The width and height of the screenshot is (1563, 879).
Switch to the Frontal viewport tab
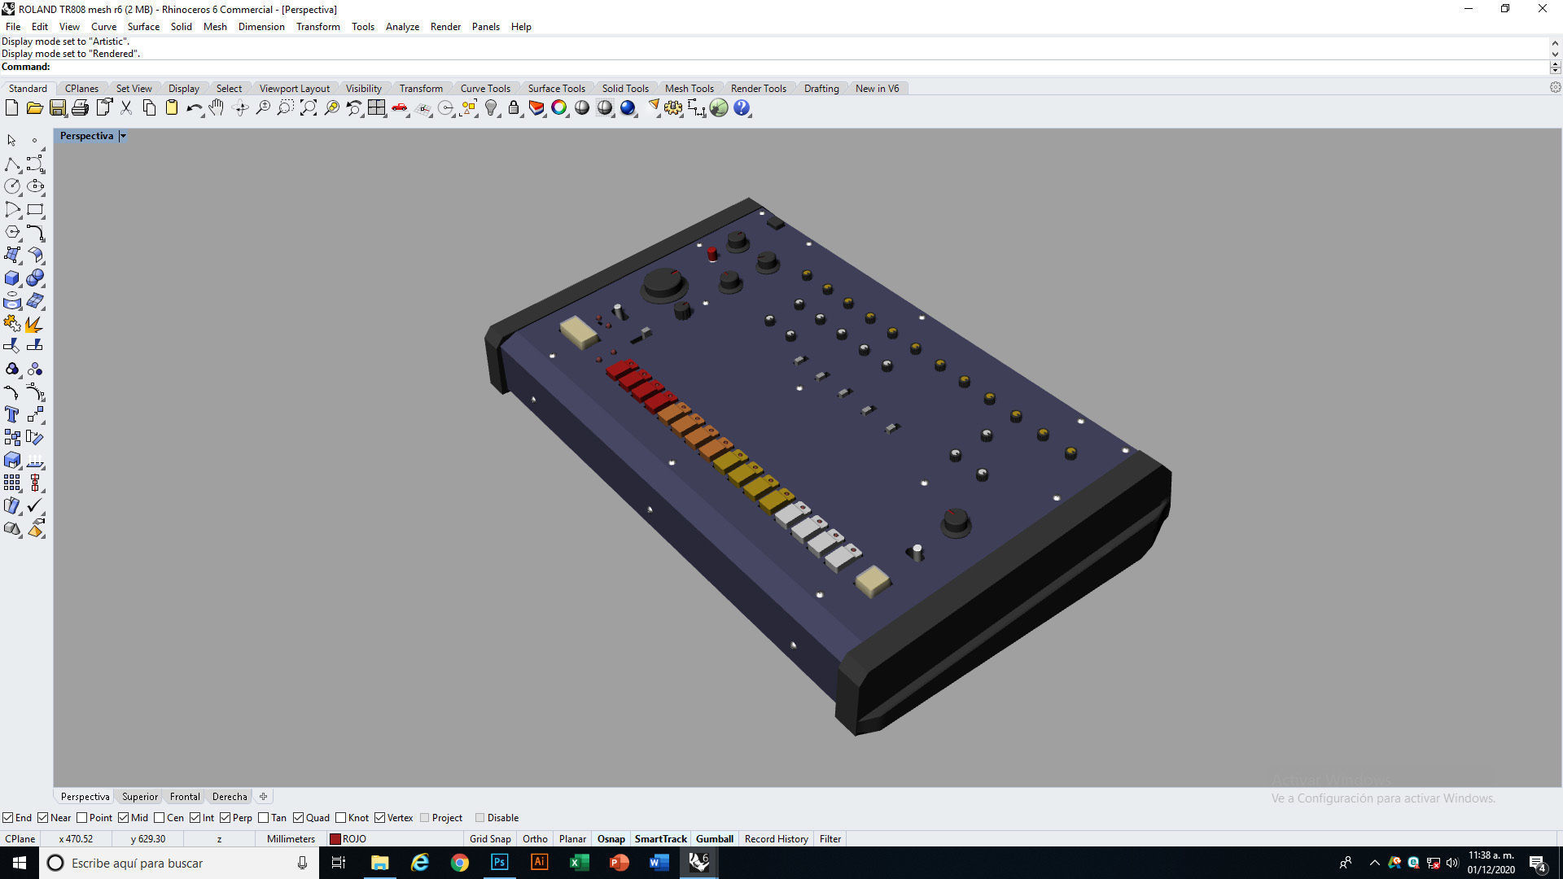[185, 796]
